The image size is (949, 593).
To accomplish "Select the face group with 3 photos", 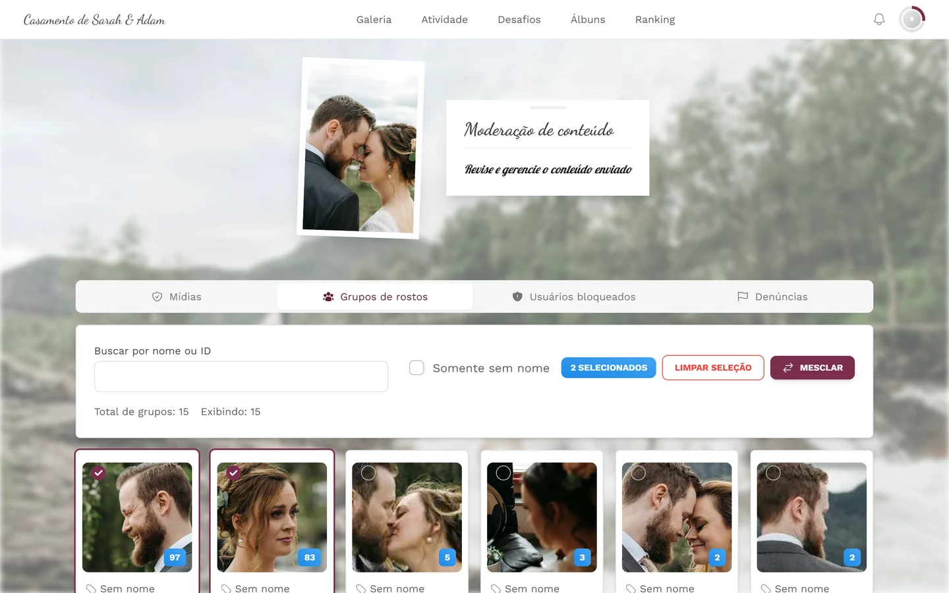I will click(503, 473).
